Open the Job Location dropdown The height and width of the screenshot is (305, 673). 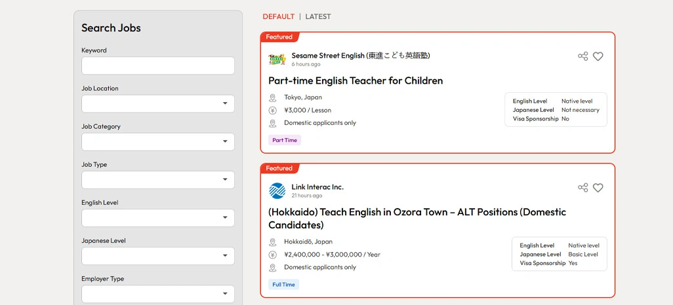pyautogui.click(x=158, y=103)
